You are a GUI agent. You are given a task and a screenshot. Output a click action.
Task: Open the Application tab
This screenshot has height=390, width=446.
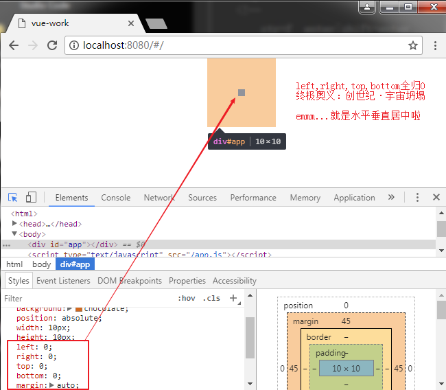[355, 198]
